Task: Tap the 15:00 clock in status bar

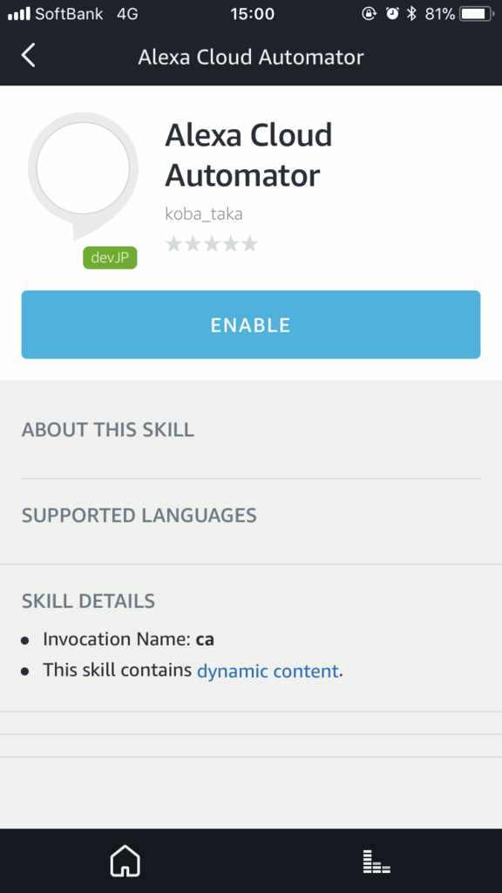Action: click(252, 14)
